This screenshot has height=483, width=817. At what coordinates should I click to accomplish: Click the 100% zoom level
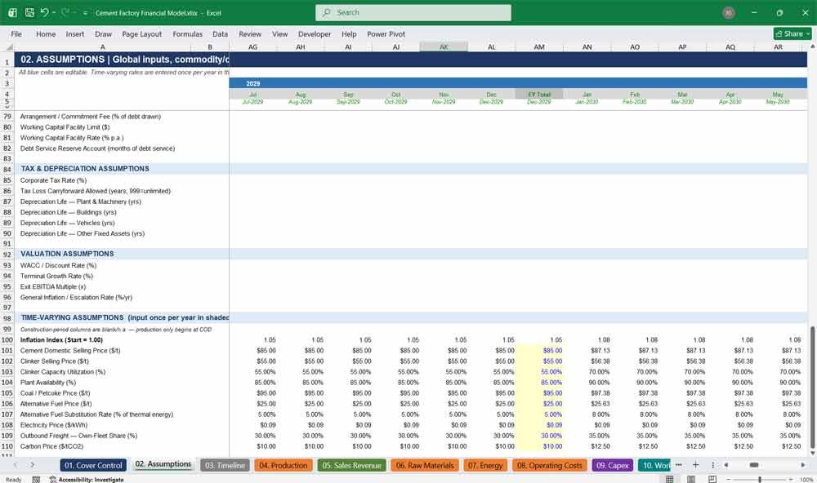[806, 480]
